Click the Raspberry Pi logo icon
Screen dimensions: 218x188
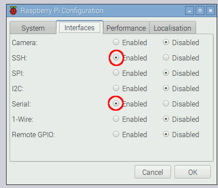(x=13, y=11)
